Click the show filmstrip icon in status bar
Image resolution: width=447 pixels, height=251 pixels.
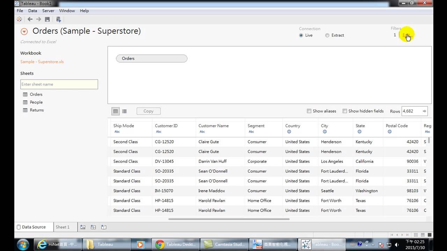coord(423,235)
